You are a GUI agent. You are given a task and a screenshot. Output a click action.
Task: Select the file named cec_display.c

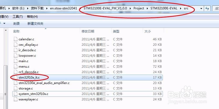pos(28,45)
